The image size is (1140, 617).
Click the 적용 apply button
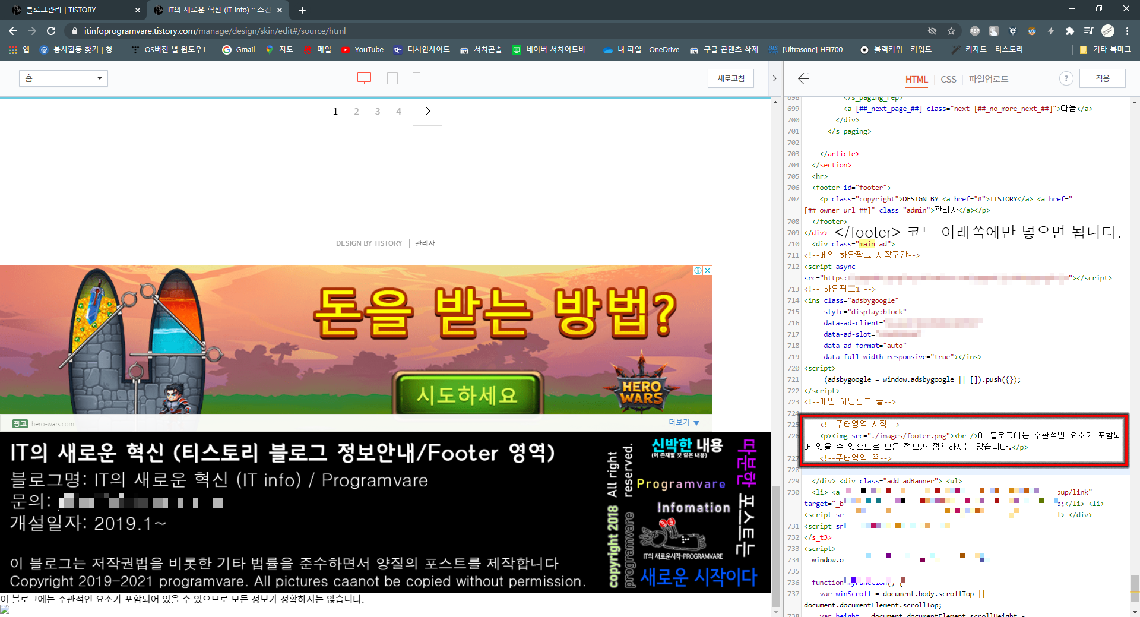click(1103, 78)
